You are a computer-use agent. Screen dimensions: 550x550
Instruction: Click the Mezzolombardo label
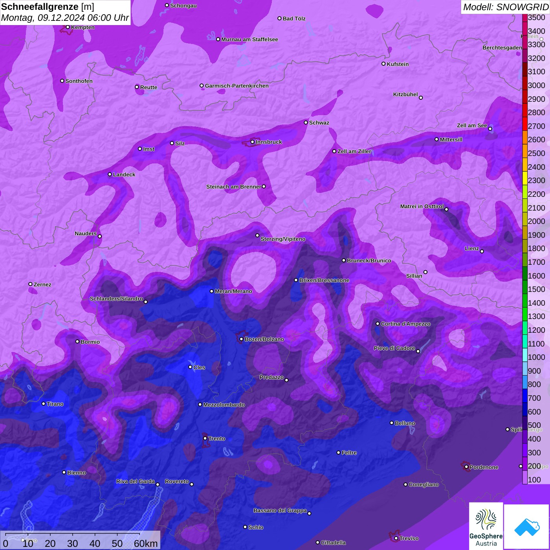pos(224,405)
